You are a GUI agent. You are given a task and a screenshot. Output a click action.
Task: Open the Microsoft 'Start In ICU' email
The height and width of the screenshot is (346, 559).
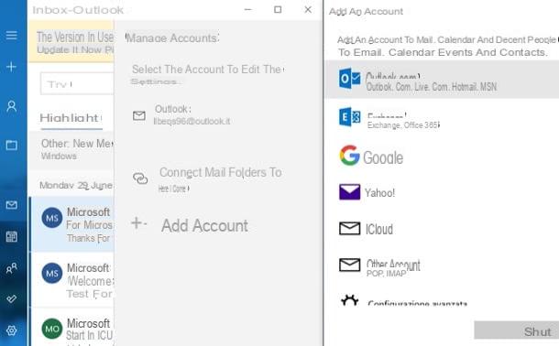click(72, 328)
